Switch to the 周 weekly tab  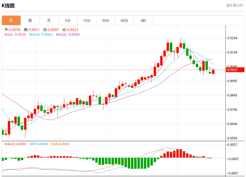pyautogui.click(x=30, y=21)
